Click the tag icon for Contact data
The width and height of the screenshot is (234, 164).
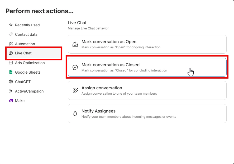(x=11, y=34)
